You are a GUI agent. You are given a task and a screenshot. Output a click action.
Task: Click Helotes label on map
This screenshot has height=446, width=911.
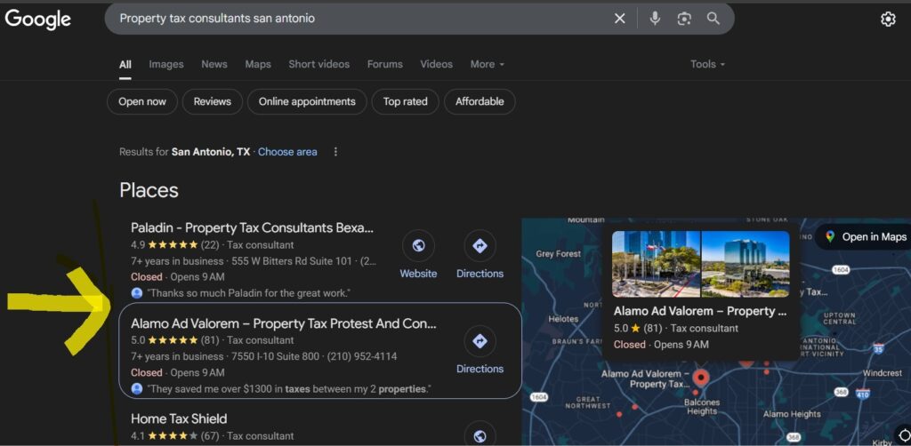coord(563,318)
